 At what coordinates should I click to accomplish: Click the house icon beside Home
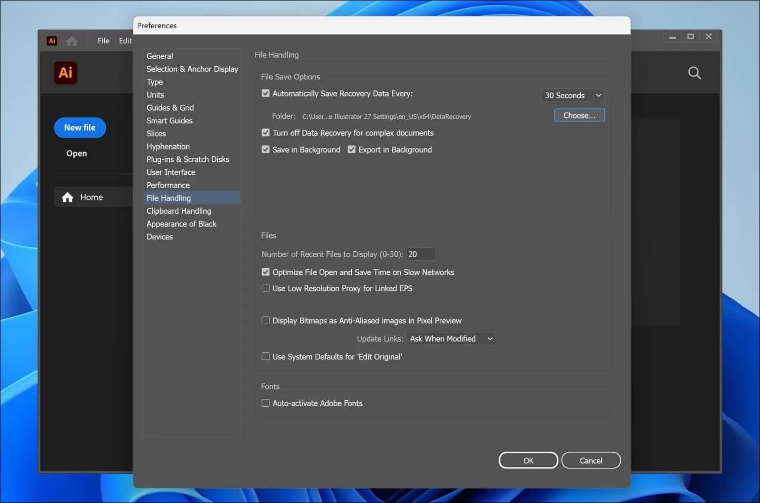coord(68,197)
